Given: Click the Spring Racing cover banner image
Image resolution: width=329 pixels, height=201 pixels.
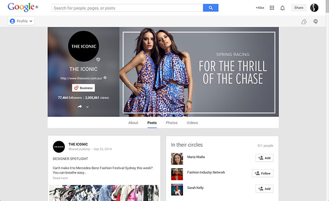Looking at the screenshot, I should [199, 72].
